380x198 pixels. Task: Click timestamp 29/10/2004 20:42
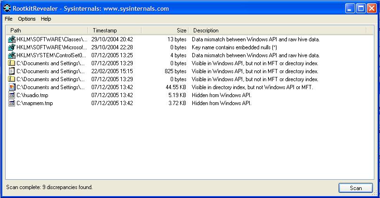click(x=112, y=39)
